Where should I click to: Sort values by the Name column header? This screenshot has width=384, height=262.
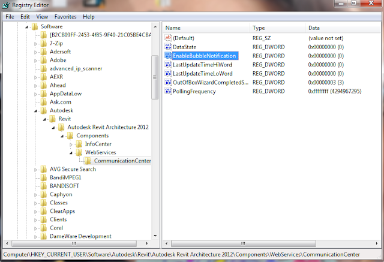[206, 28]
